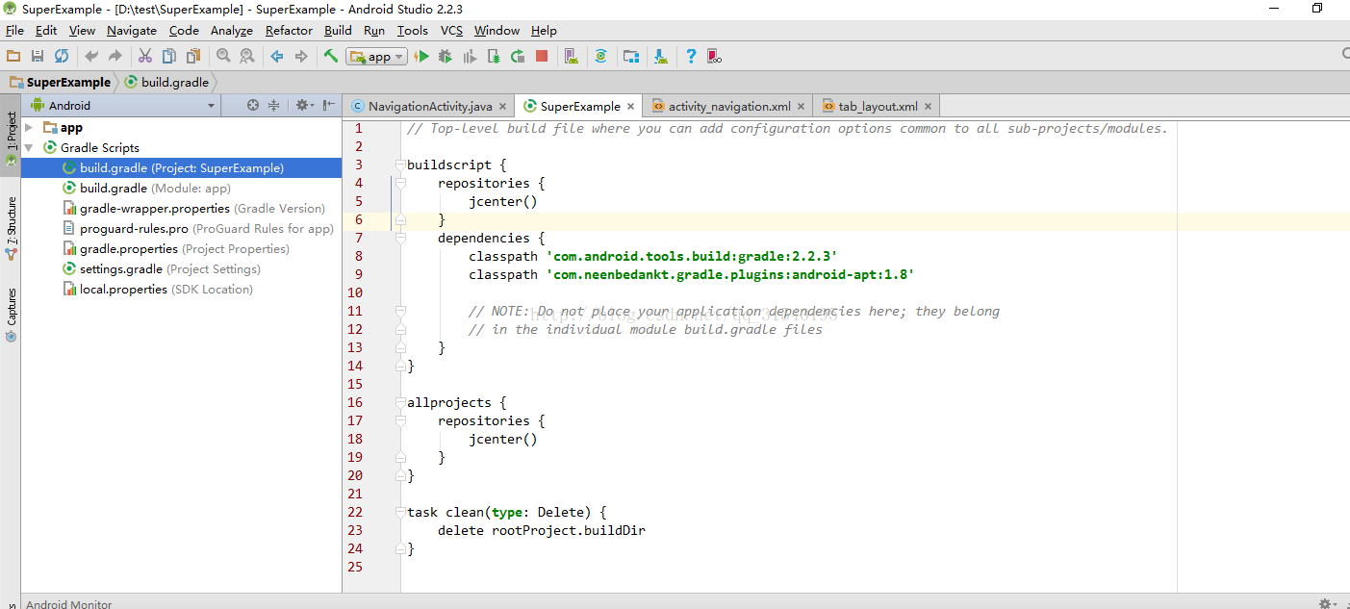
Task: Open the app run configuration dropdown
Action: [377, 57]
